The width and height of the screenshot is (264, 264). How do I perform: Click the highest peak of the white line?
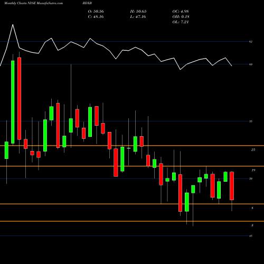tap(13, 25)
